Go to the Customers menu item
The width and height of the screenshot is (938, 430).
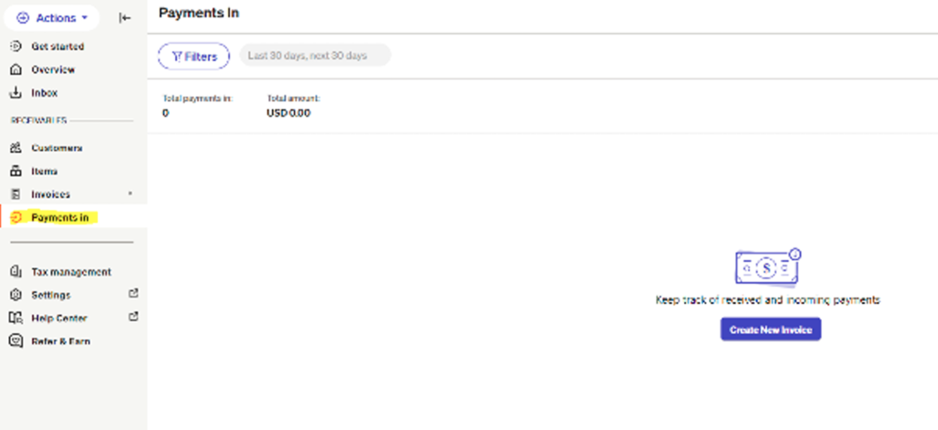57,148
